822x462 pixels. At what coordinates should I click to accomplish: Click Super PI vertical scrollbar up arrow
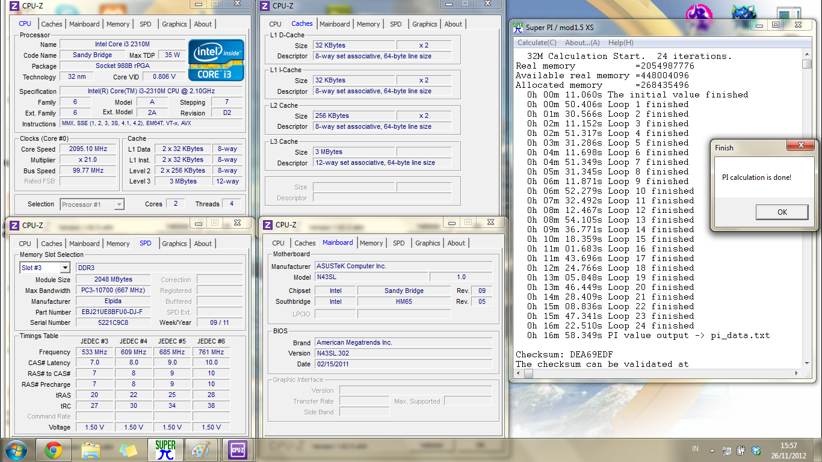806,55
